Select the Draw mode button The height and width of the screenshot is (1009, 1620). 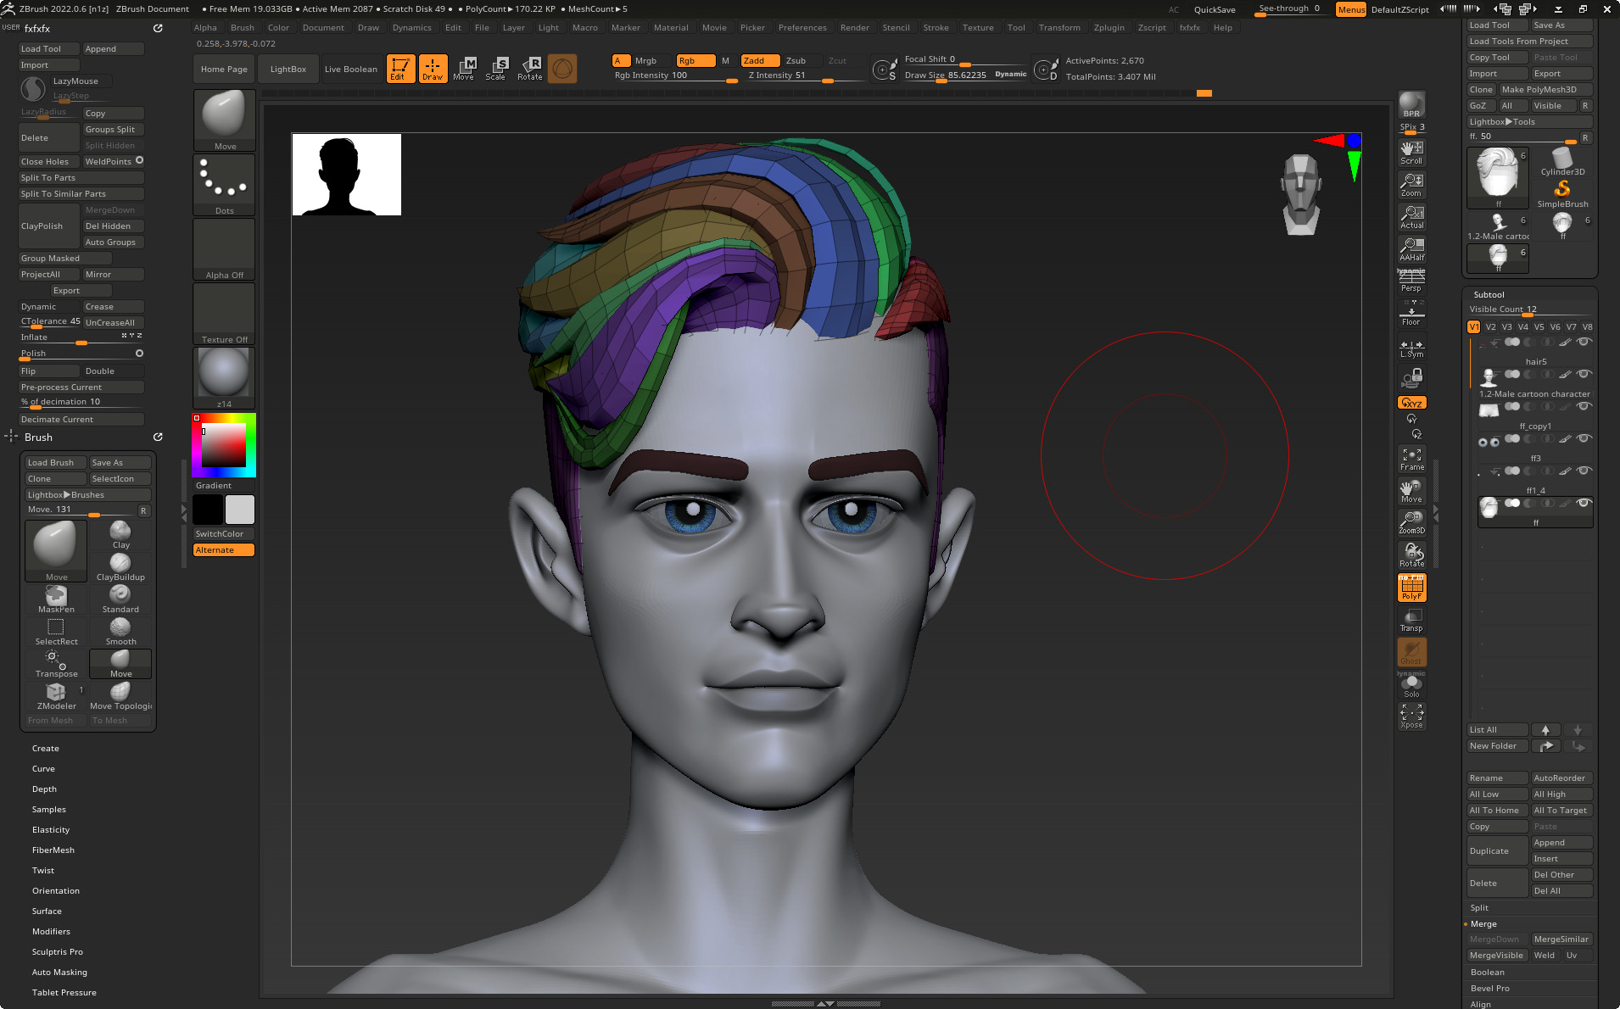[433, 69]
